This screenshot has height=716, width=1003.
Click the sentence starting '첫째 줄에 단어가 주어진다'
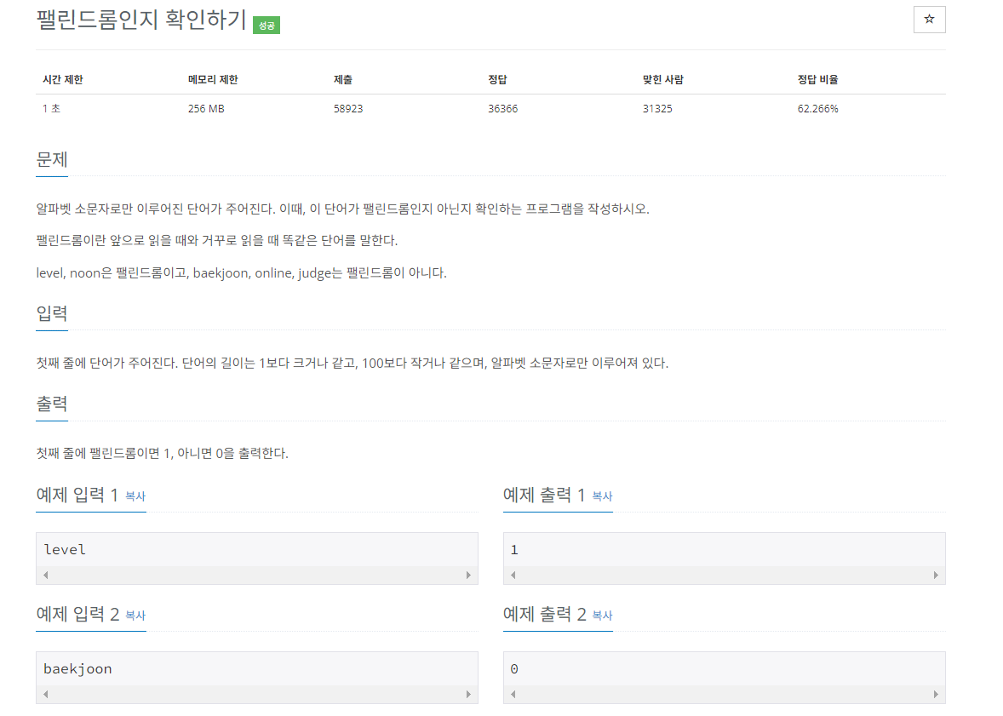pos(352,364)
